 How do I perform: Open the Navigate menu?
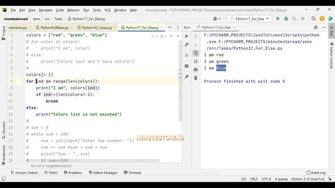point(46,10)
